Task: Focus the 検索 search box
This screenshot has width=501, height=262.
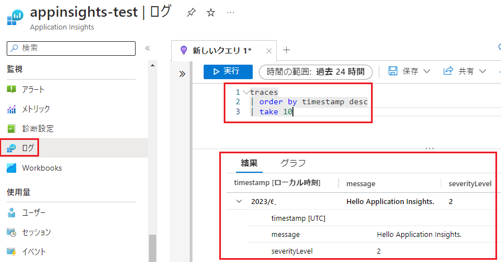Action: click(71, 48)
